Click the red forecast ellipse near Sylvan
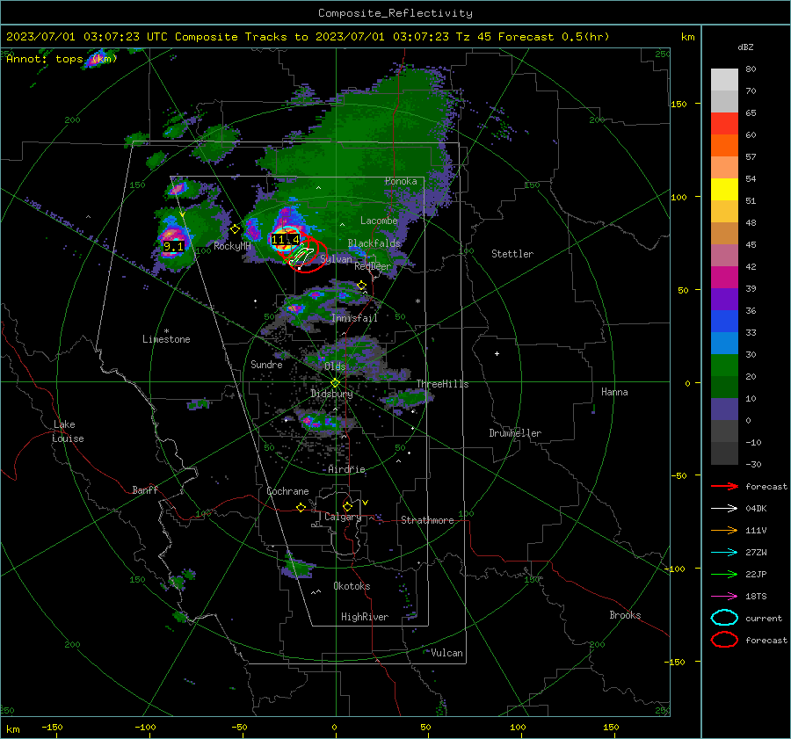 pos(308,254)
